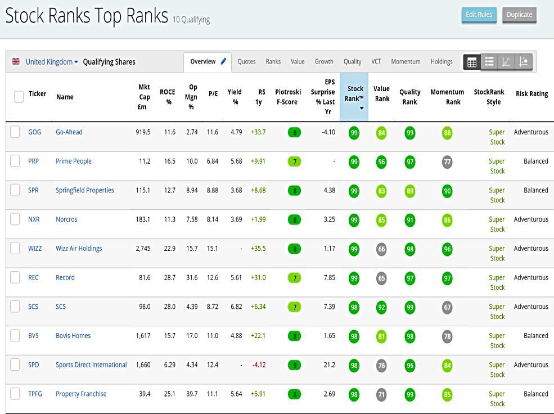Sort by ROCE % column header
The width and height of the screenshot is (554, 414).
point(168,97)
